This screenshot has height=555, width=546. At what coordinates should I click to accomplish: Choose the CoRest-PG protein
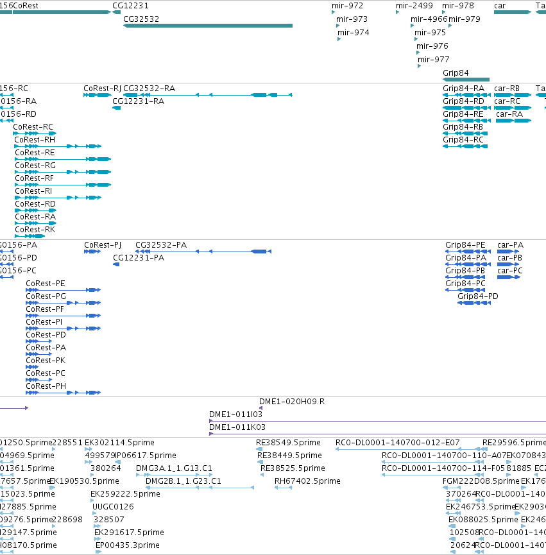[x=64, y=303]
